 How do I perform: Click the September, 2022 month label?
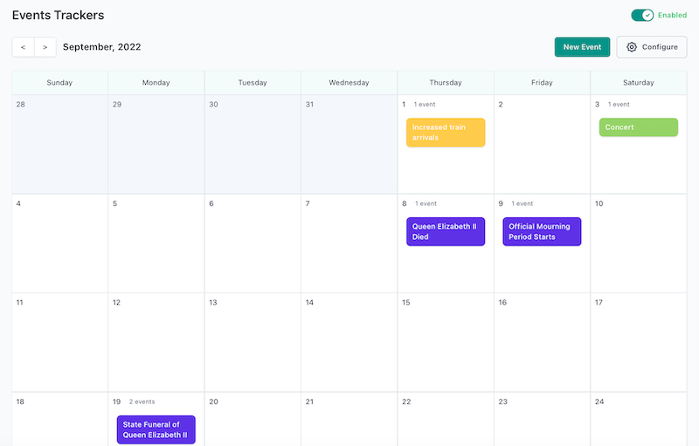tap(101, 47)
